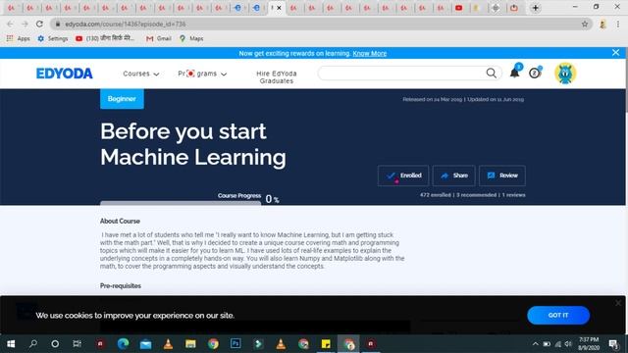Open Sticky Notes from taskbar

pyautogui.click(x=326, y=344)
